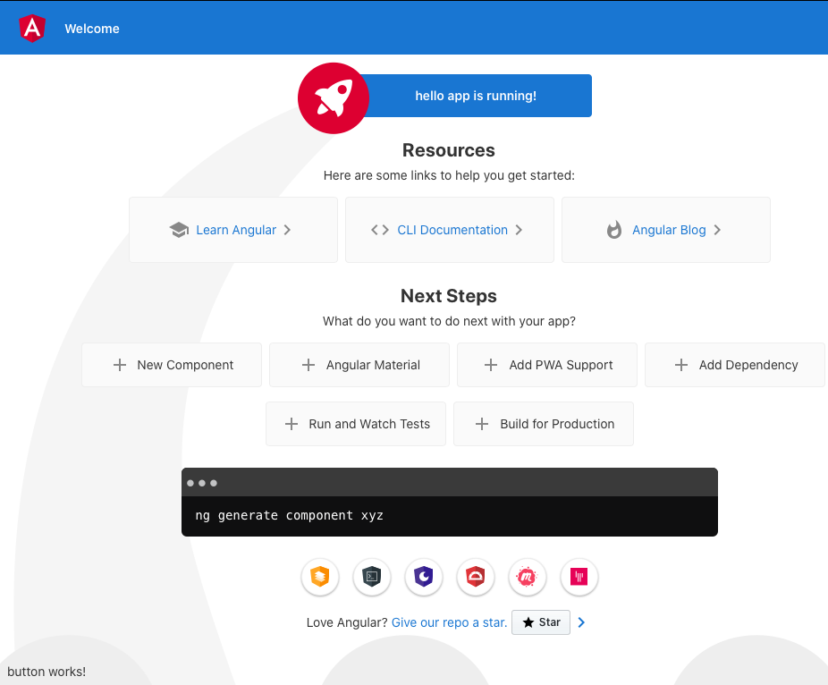Open the dark terminal CLI shield icon

coord(372,577)
